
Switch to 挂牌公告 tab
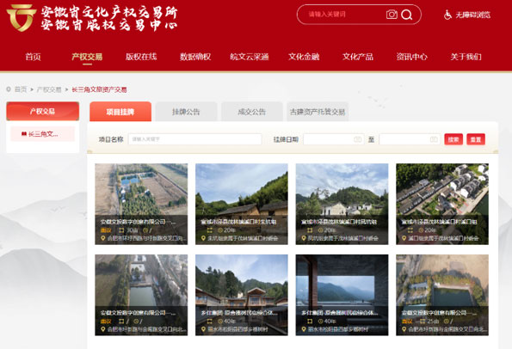pos(186,112)
